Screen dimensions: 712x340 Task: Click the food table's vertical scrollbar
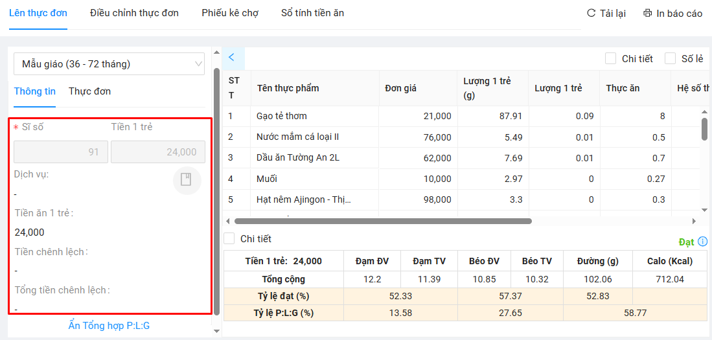[x=704, y=128]
